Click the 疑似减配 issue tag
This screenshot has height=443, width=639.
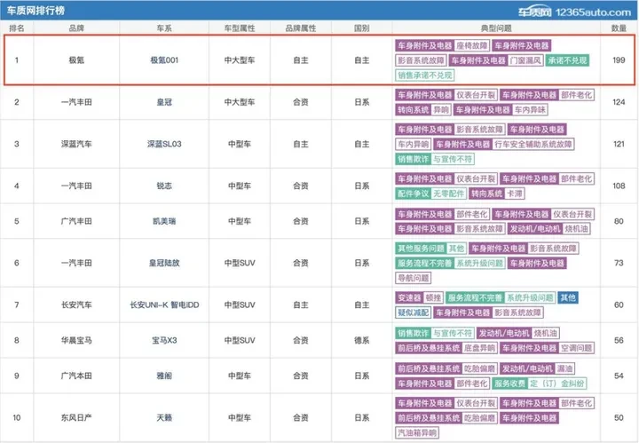(414, 312)
